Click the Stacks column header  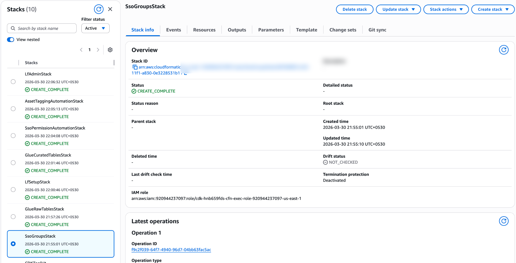click(x=31, y=63)
